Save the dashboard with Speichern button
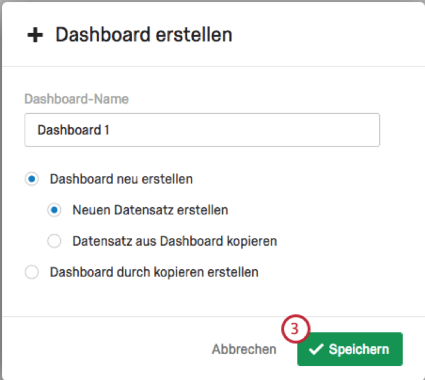Screen dimensions: 425x380 [350, 349]
